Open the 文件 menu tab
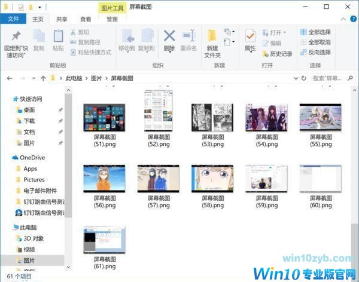This screenshot has height=282, width=359. [x=14, y=19]
